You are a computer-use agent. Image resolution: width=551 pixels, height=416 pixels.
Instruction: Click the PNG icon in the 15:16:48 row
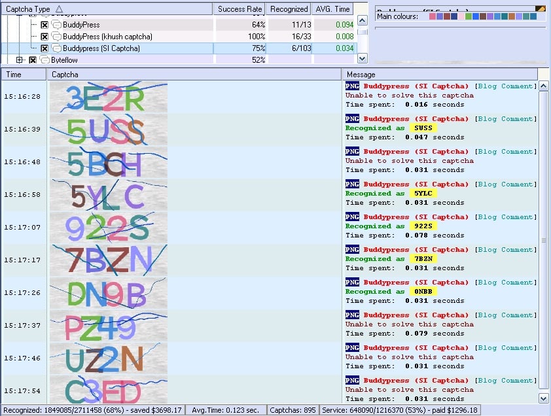coord(352,151)
